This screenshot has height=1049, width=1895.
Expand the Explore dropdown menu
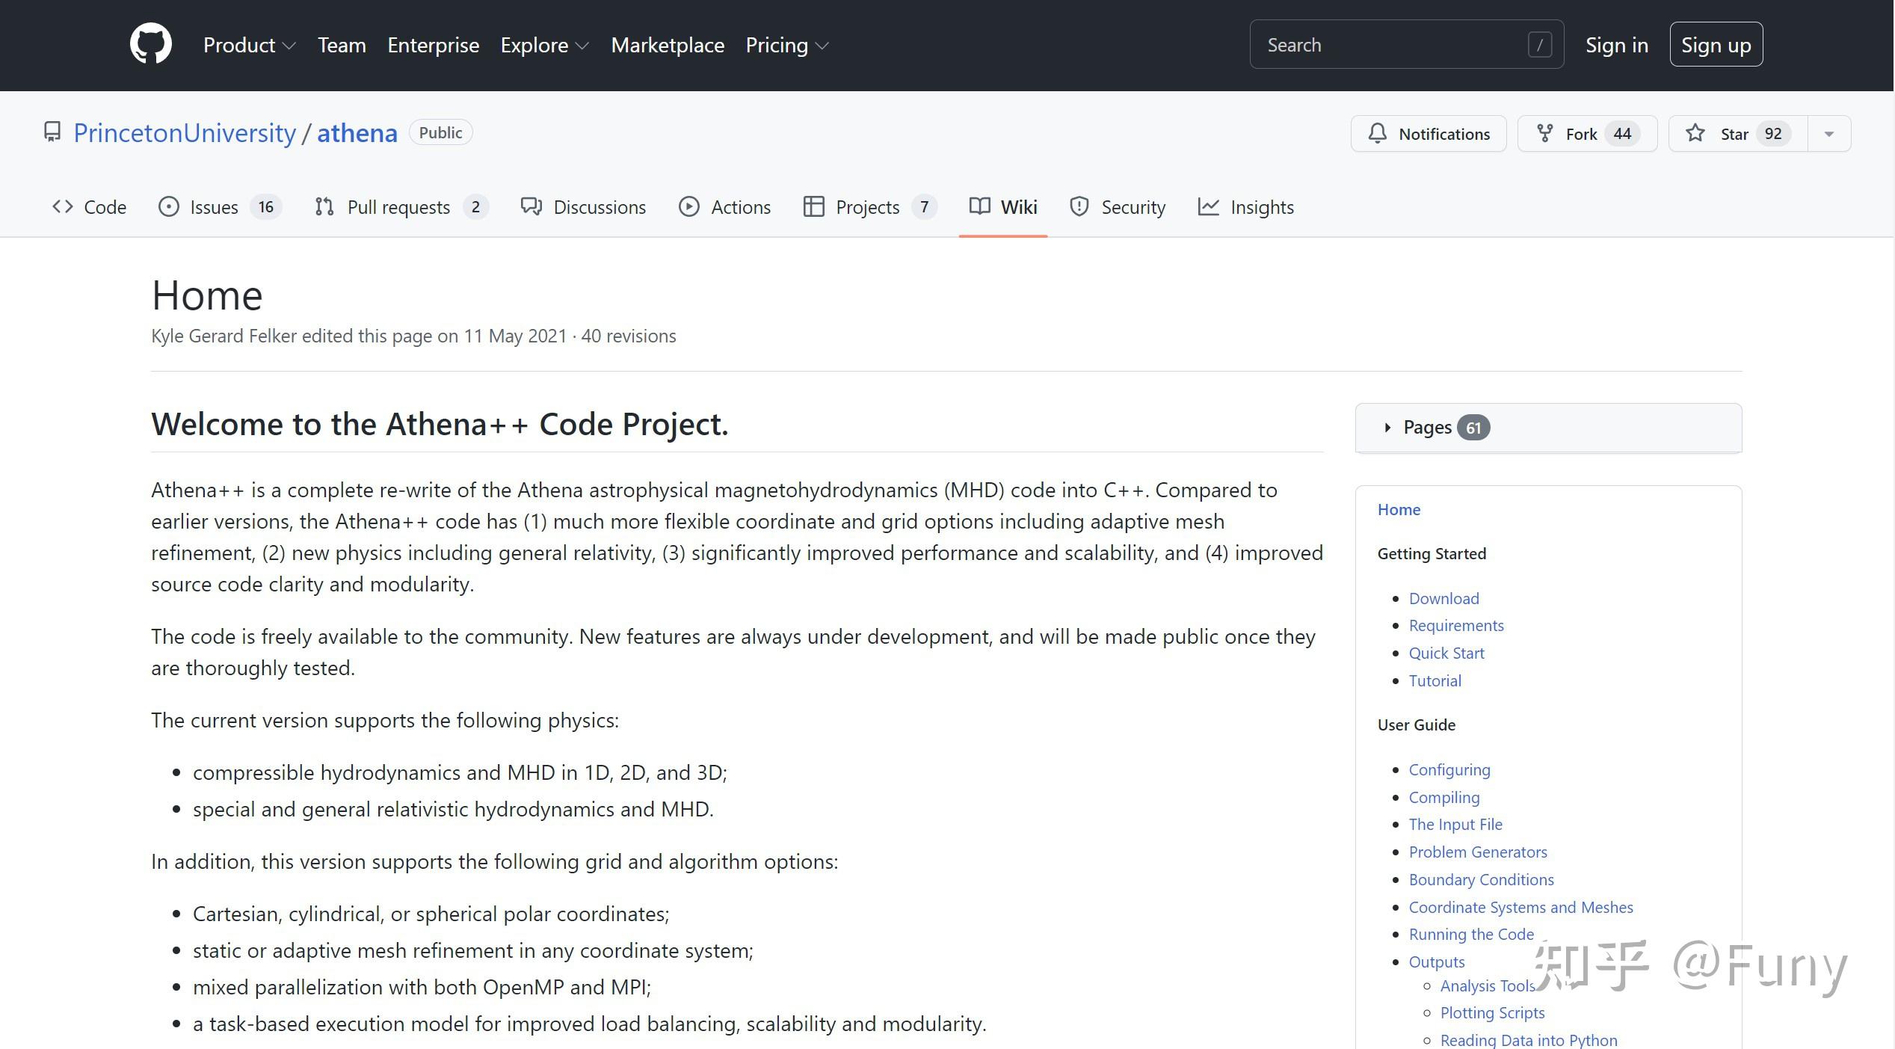544,45
